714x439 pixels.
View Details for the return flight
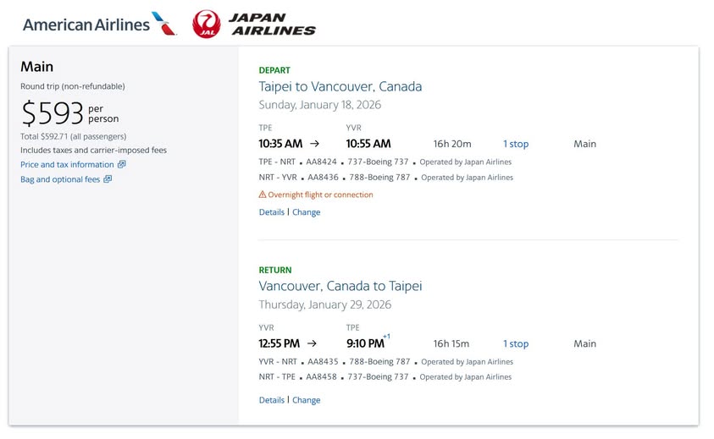271,400
